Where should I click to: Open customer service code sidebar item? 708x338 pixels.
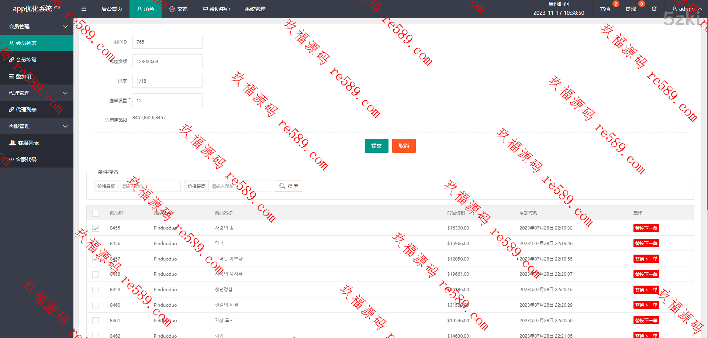[26, 159]
